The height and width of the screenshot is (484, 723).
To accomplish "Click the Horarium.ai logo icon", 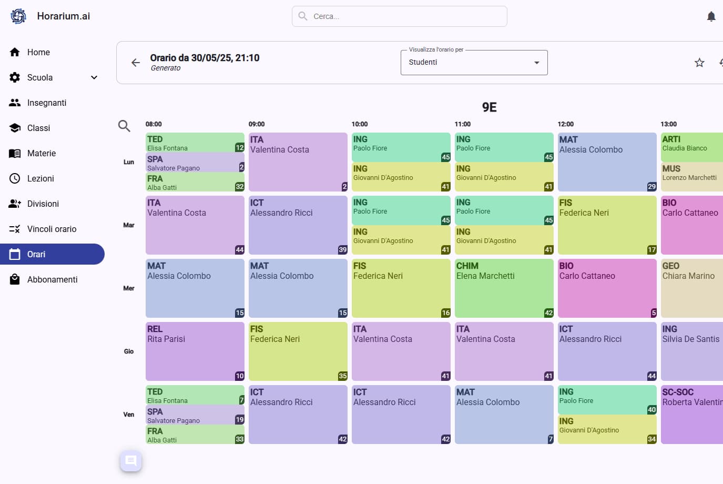I will (18, 16).
